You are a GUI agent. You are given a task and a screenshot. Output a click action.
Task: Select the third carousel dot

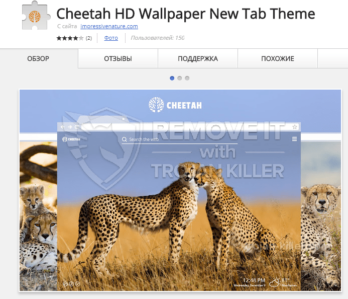[187, 78]
